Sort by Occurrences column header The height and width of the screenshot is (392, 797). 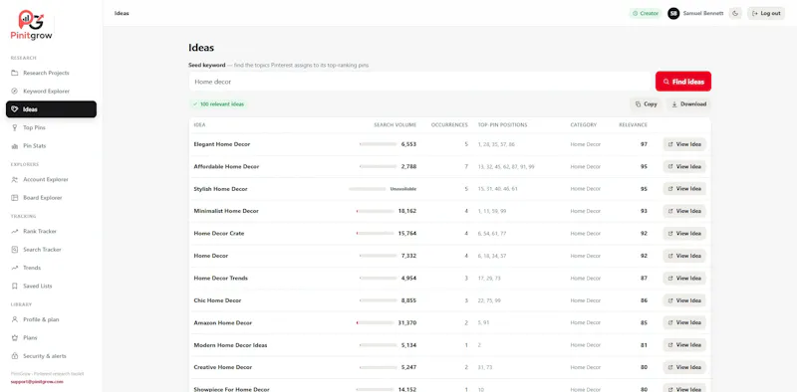449,125
